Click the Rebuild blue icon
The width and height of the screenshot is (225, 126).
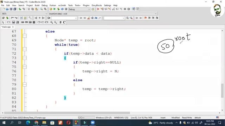click(62, 9)
